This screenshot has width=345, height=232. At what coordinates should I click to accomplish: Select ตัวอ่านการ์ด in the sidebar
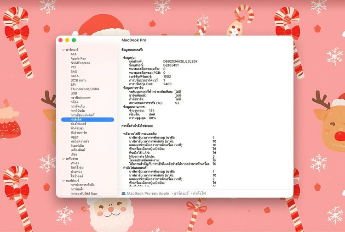point(79,133)
